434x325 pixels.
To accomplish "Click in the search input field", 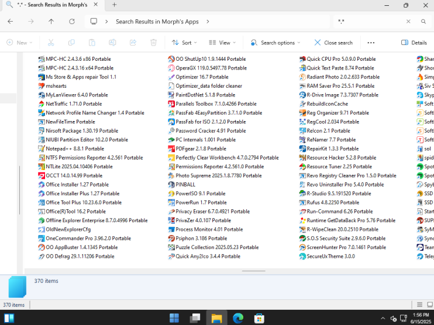I will pos(370,22).
